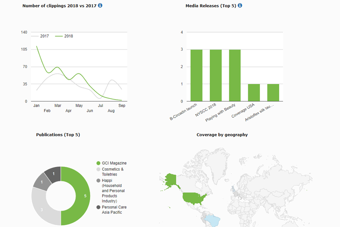The height and width of the screenshot is (227, 340).
Task: Click the Coverage by geography title
Action: coord(222,135)
